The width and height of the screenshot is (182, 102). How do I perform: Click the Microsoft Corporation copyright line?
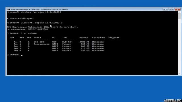click(x=42, y=27)
